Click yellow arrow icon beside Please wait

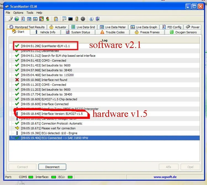pyautogui.click(x=17, y=128)
